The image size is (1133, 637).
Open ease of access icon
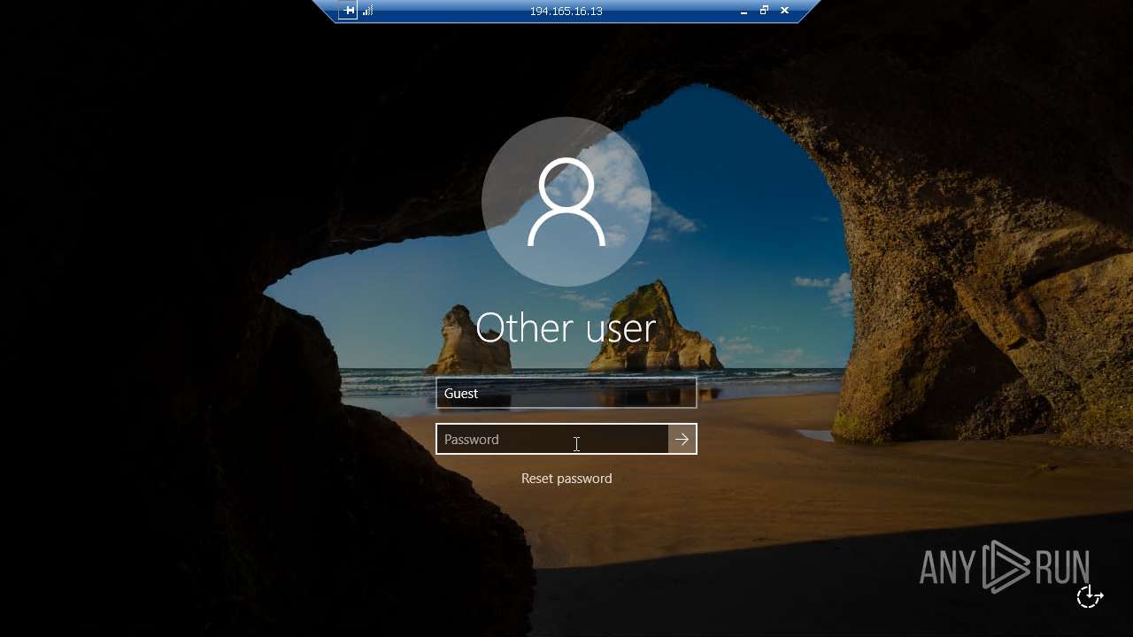tap(1090, 596)
